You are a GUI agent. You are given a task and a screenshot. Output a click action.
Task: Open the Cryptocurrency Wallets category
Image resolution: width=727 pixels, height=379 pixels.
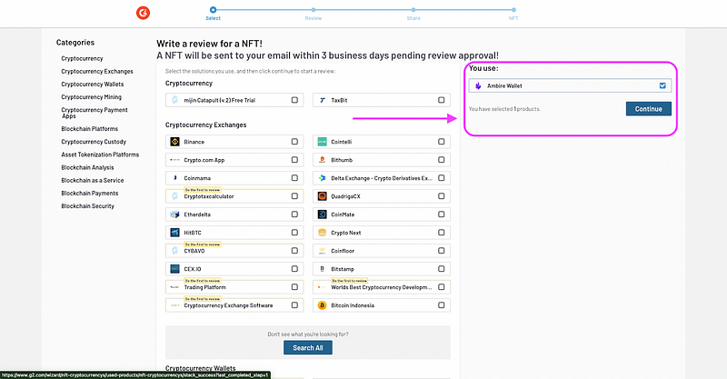pos(93,84)
